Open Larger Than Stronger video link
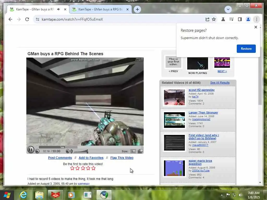 pos(203,113)
